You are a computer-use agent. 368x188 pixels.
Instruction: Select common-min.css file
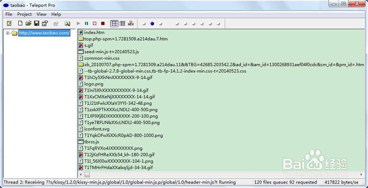[102, 58]
